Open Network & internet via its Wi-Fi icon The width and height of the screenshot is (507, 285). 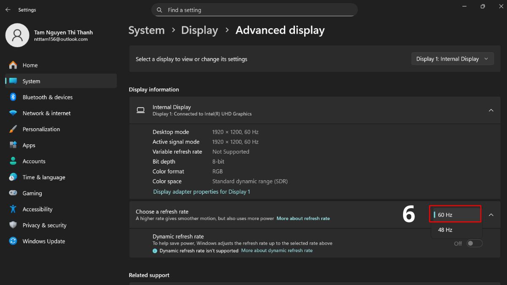[13, 113]
